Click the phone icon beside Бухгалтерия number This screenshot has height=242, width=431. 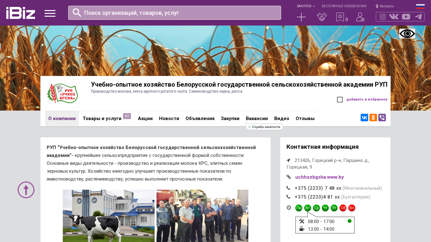click(288, 197)
